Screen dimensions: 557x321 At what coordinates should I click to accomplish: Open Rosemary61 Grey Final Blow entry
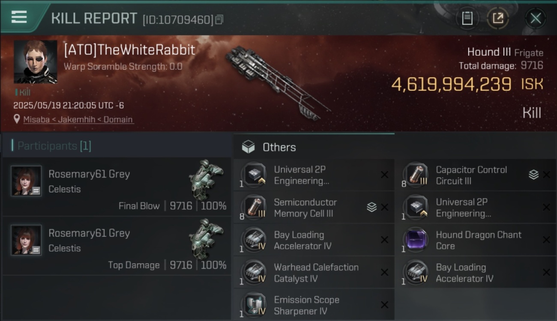pyautogui.click(x=117, y=187)
